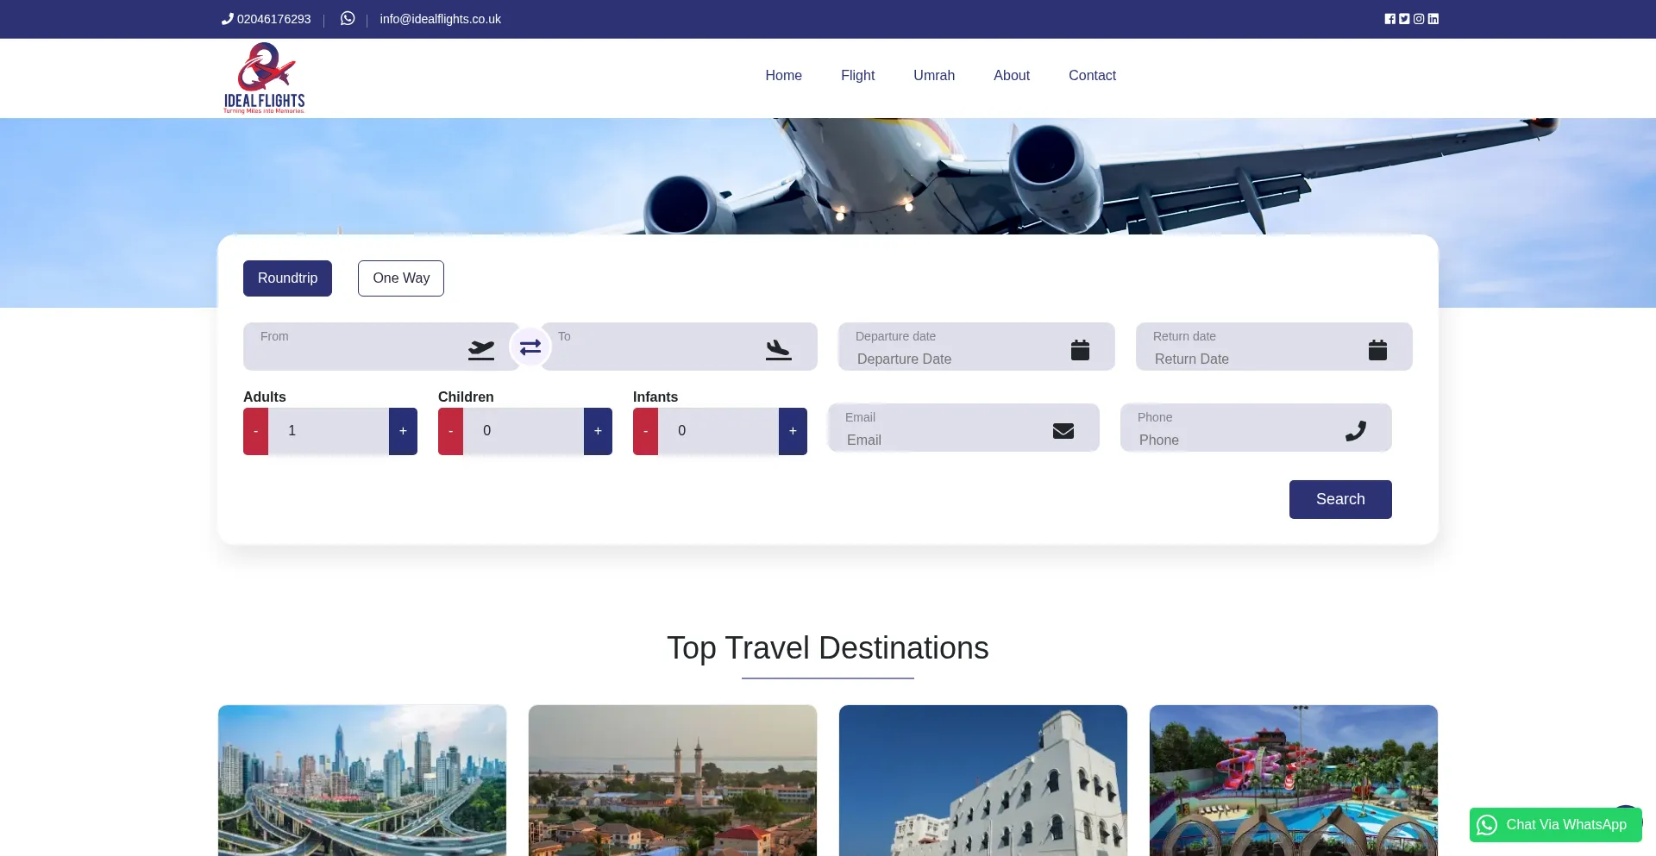The image size is (1656, 856).
Task: Click the Phone input field
Action: [x=1256, y=428]
